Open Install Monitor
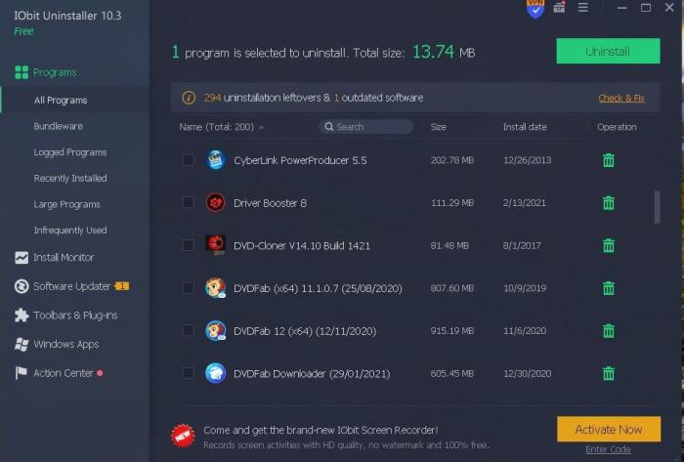The width and height of the screenshot is (684, 462). (x=55, y=258)
